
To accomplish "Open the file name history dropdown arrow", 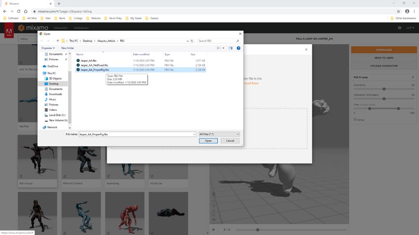I will click(194, 134).
